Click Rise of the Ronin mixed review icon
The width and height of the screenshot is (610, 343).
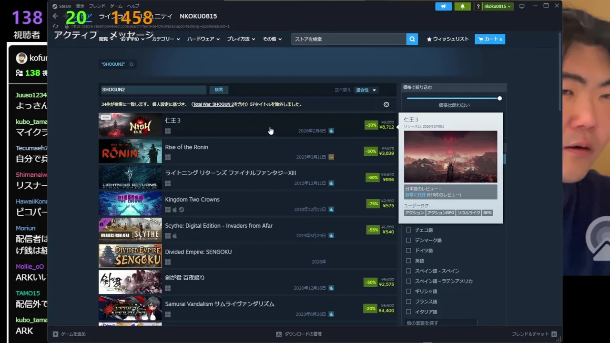click(331, 157)
